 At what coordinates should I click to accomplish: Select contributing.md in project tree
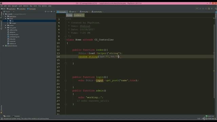click(x=13, y=37)
